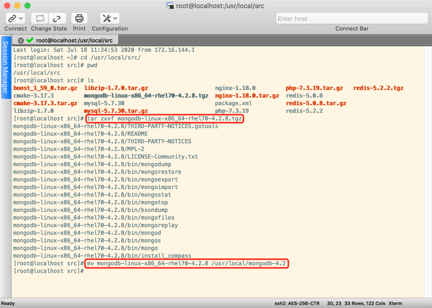Focus the Enter host field

[x=352, y=19]
